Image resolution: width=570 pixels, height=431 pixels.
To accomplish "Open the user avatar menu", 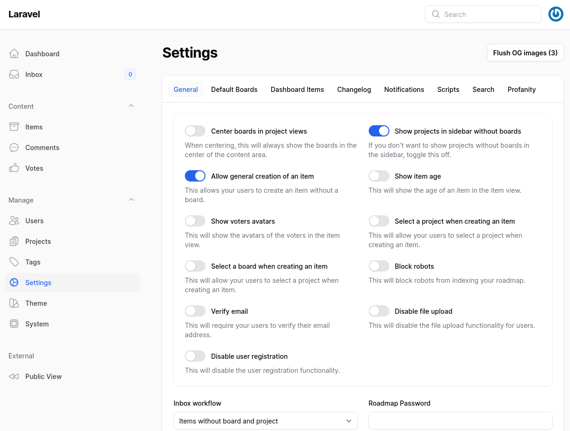I will 556,14.
